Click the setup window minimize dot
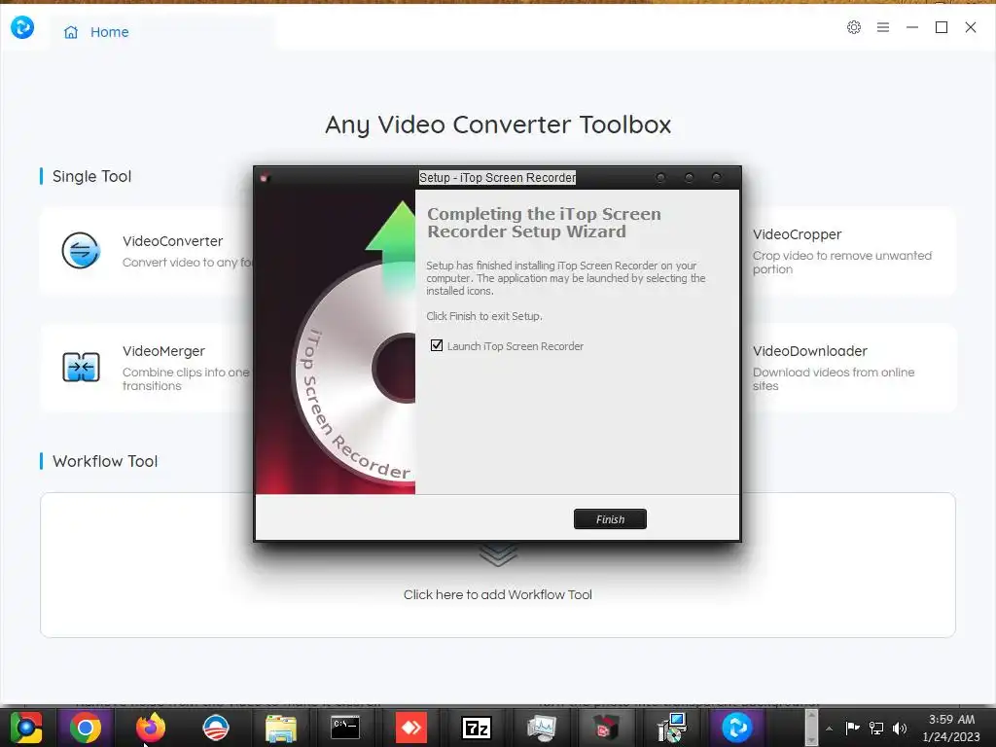996x747 pixels. tap(660, 178)
